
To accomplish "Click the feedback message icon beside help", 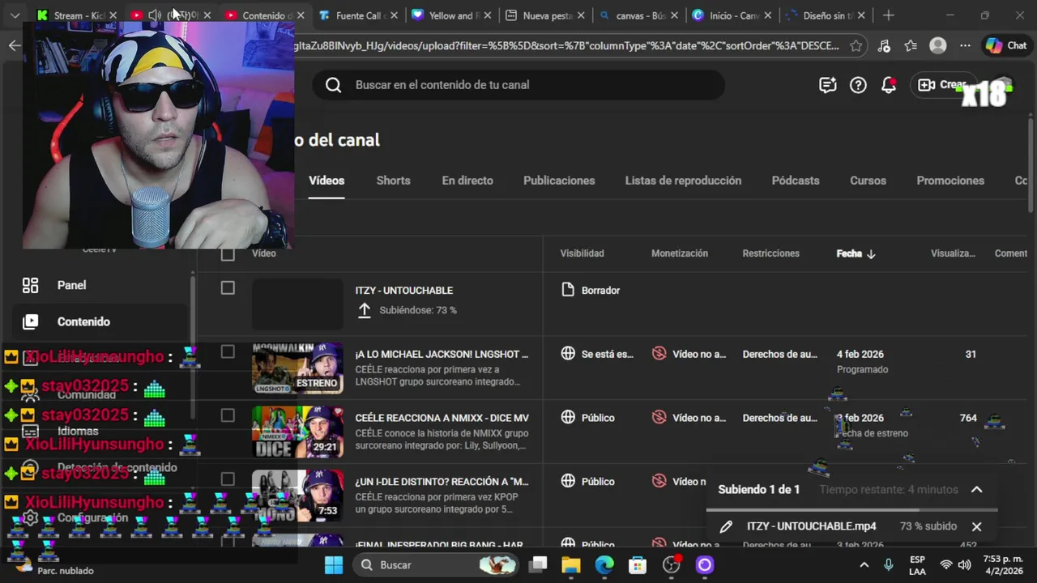I will (x=827, y=85).
